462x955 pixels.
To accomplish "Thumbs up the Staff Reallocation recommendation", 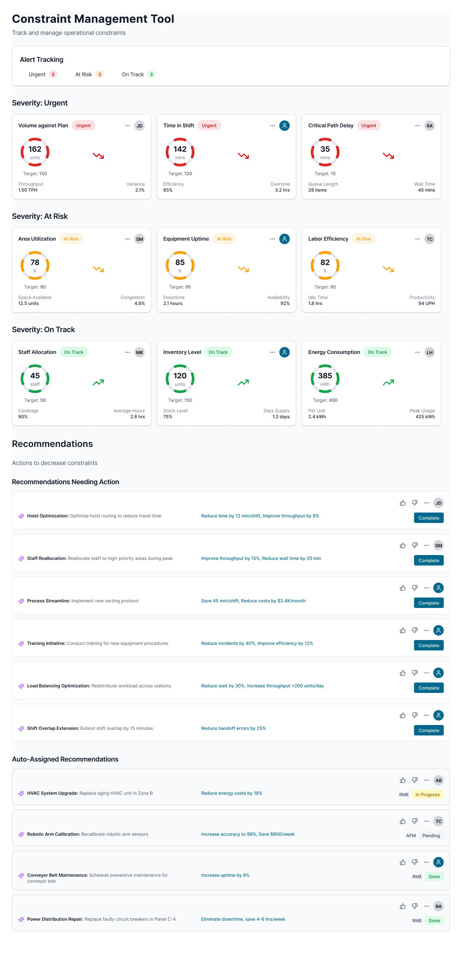I will click(x=403, y=545).
